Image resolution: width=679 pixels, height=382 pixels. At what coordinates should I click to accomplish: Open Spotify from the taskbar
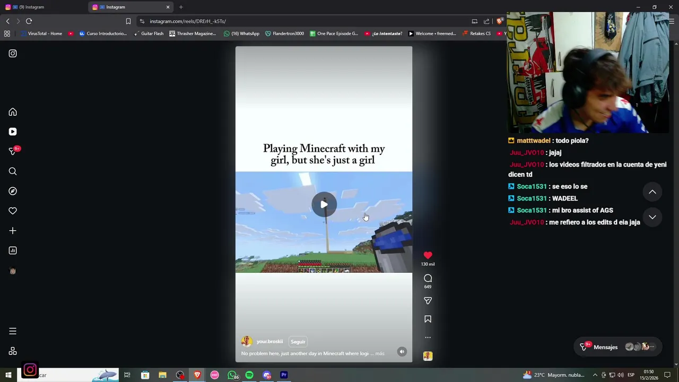pyautogui.click(x=249, y=375)
